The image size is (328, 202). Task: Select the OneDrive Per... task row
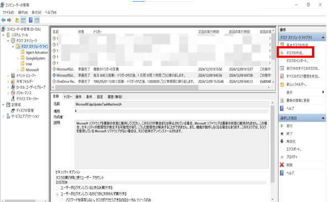[161, 81]
